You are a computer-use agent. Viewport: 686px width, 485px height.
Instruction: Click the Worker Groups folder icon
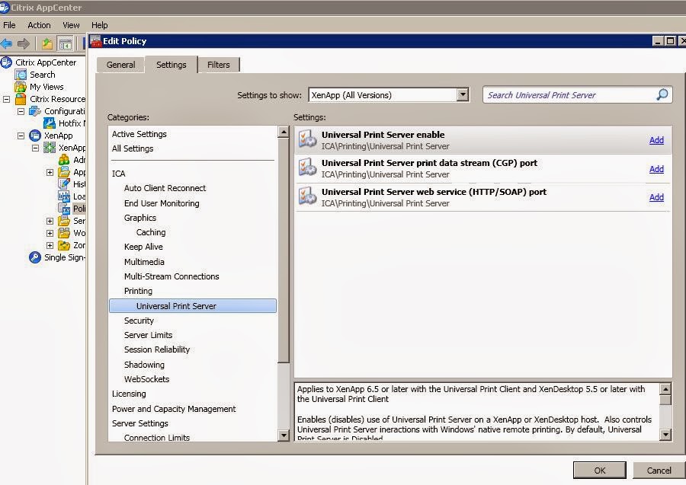point(64,233)
